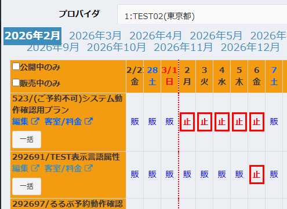
Task: Click the 4 水 date column header
Action: pyautogui.click(x=222, y=76)
